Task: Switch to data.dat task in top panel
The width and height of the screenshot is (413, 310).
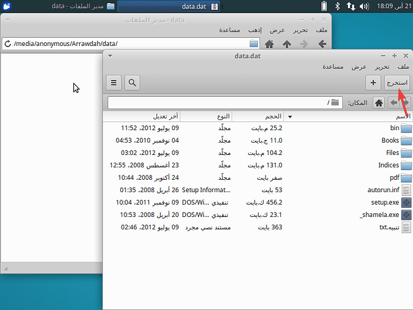Action: (x=167, y=6)
